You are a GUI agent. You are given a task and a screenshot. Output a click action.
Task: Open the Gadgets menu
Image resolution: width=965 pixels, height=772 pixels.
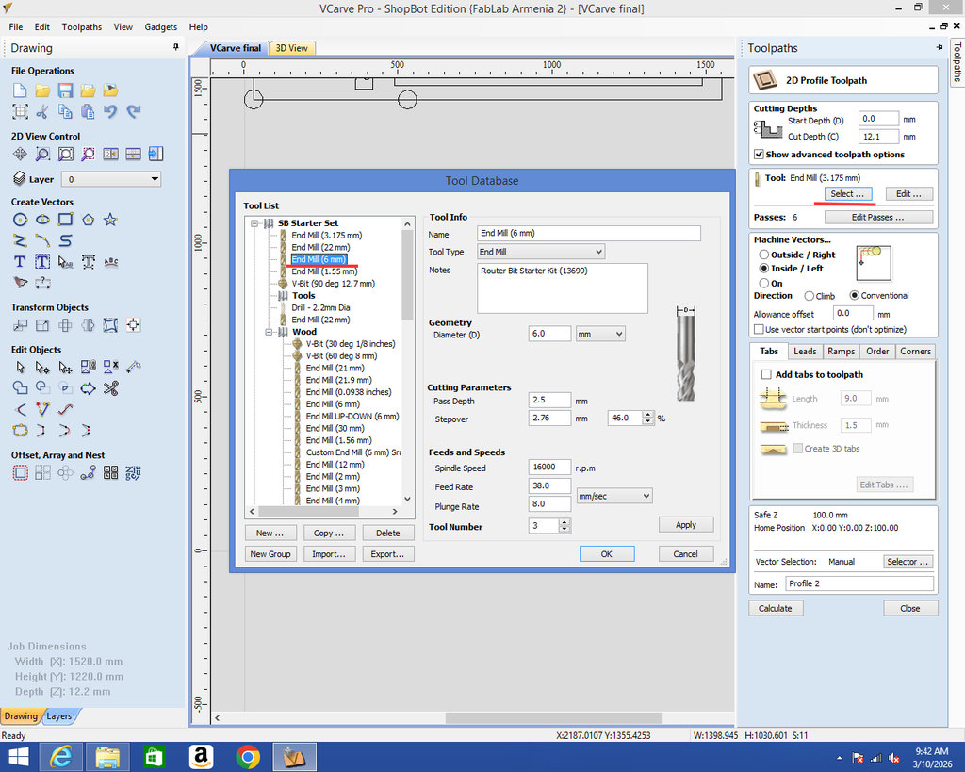(160, 27)
